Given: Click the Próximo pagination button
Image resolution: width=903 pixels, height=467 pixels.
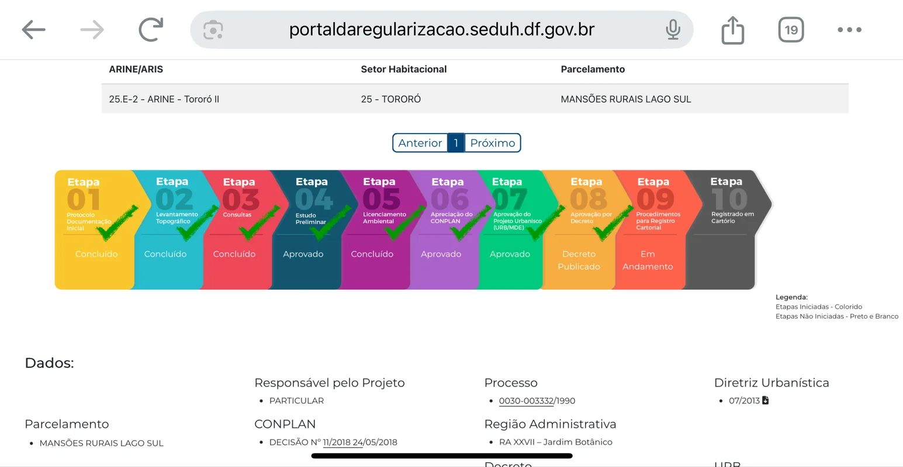Looking at the screenshot, I should [493, 143].
